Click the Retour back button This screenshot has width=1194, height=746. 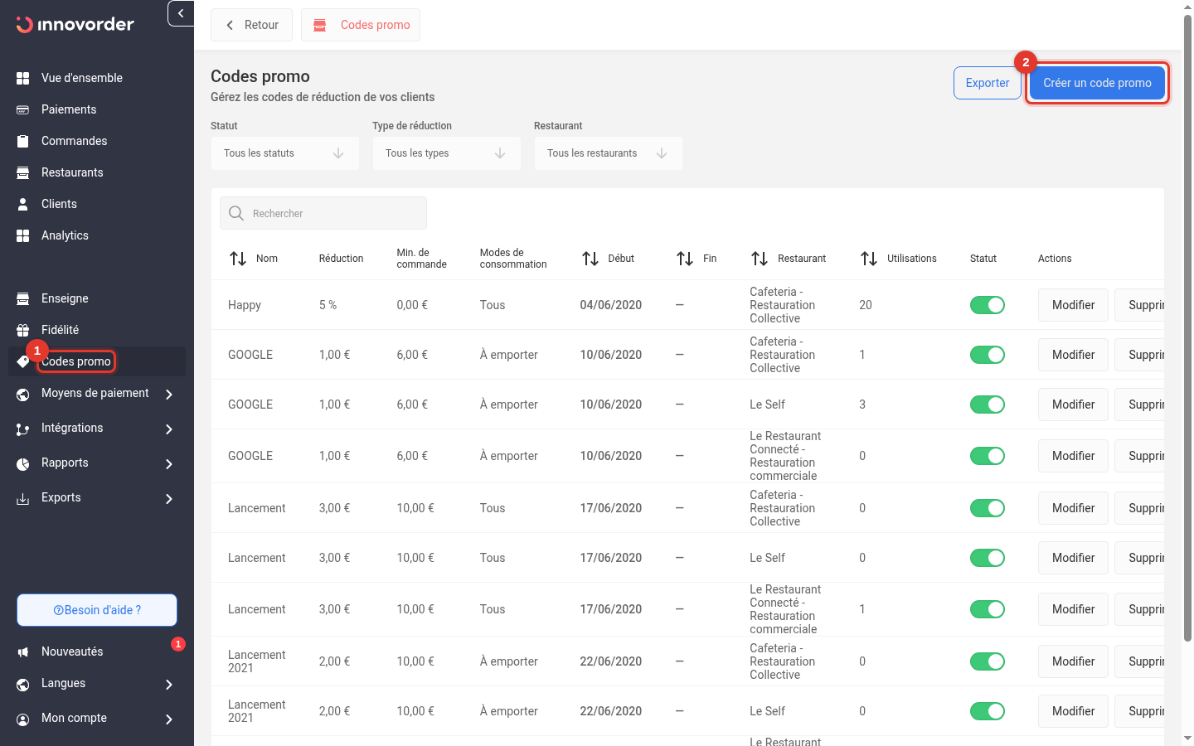(x=251, y=25)
